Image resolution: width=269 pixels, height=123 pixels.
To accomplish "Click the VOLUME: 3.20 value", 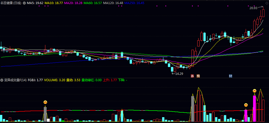I will tap(55, 80).
